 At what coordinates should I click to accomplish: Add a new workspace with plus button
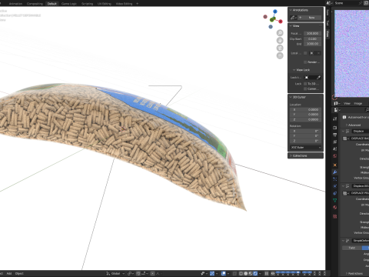(137, 4)
